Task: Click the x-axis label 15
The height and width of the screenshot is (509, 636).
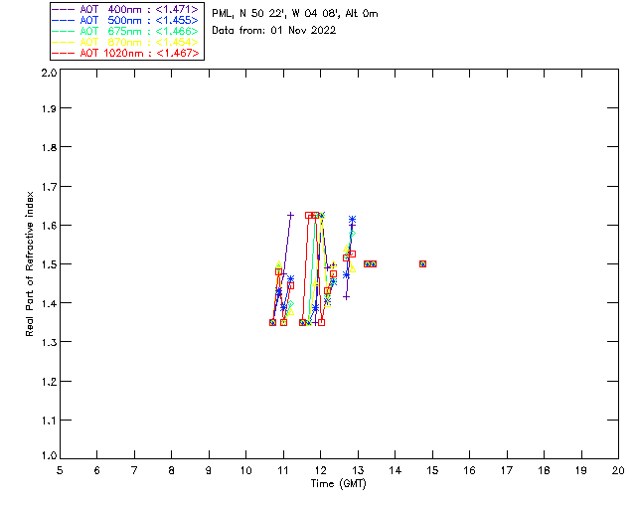Action: point(432,470)
